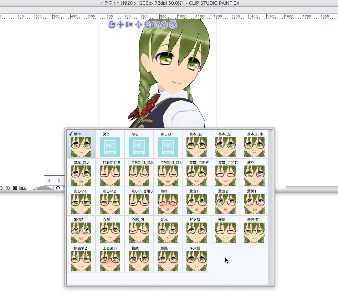Apply the 照れ blushing expression
The image size is (338, 296).
pyautogui.click(x=168, y=201)
